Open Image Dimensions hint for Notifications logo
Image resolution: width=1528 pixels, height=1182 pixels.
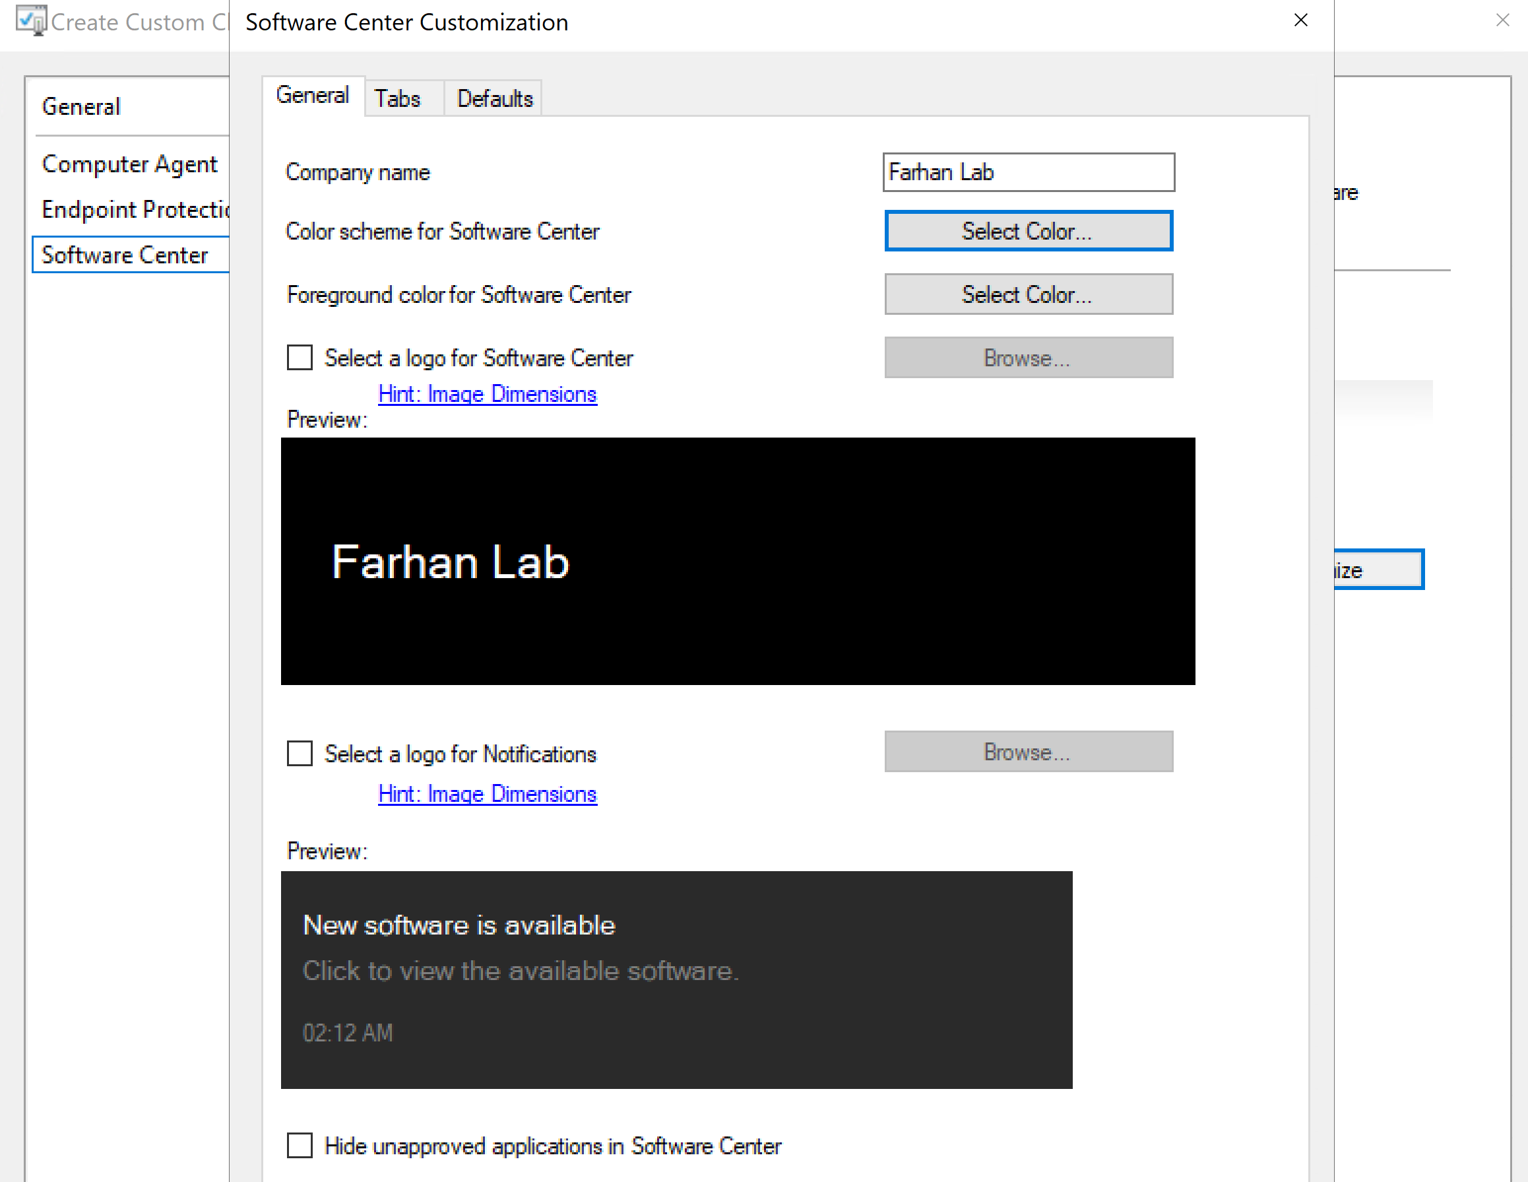point(487,793)
